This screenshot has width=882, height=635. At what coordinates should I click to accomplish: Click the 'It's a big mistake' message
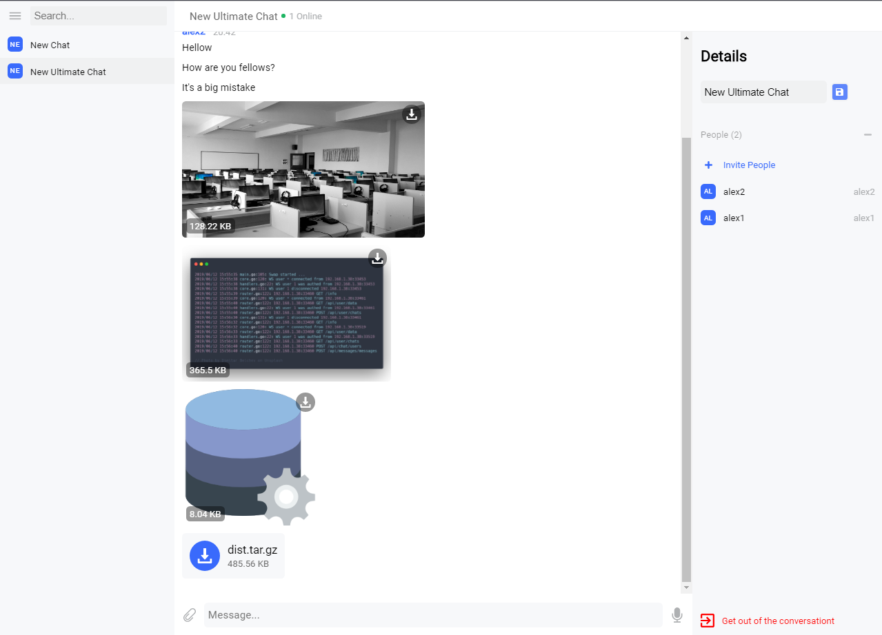click(x=219, y=87)
